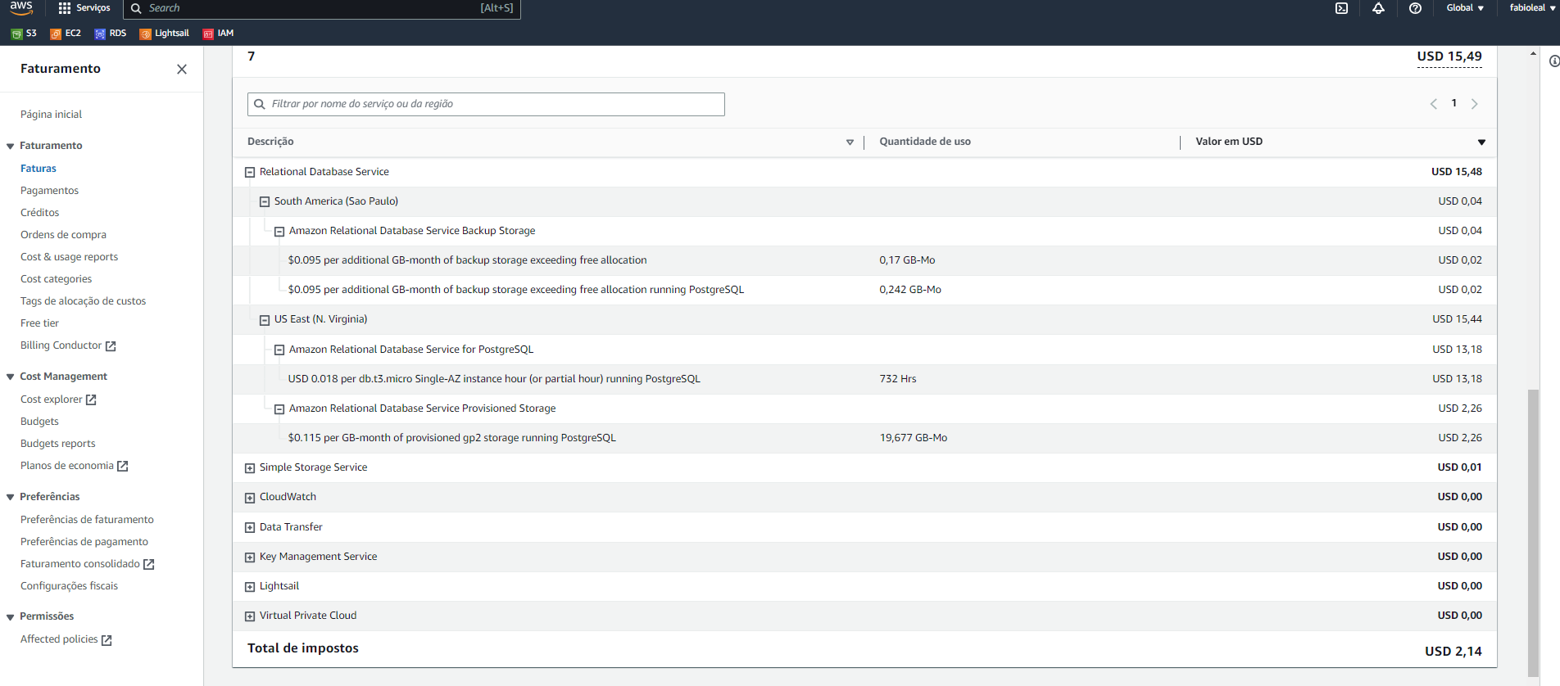Open Página inicial in sidebar

(51, 115)
